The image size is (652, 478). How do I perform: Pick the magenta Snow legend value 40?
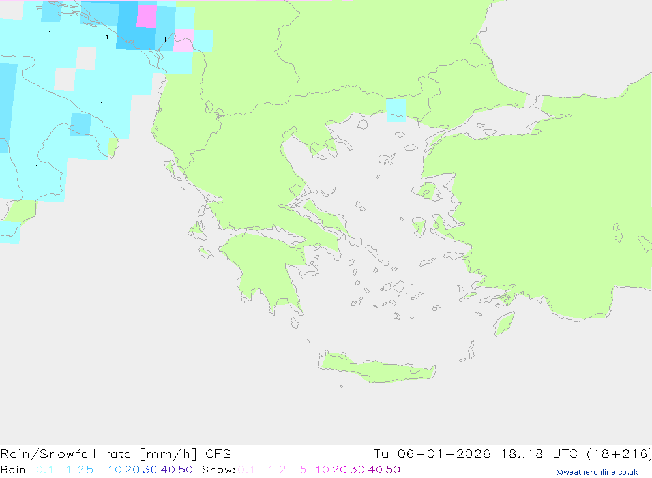pos(376,470)
